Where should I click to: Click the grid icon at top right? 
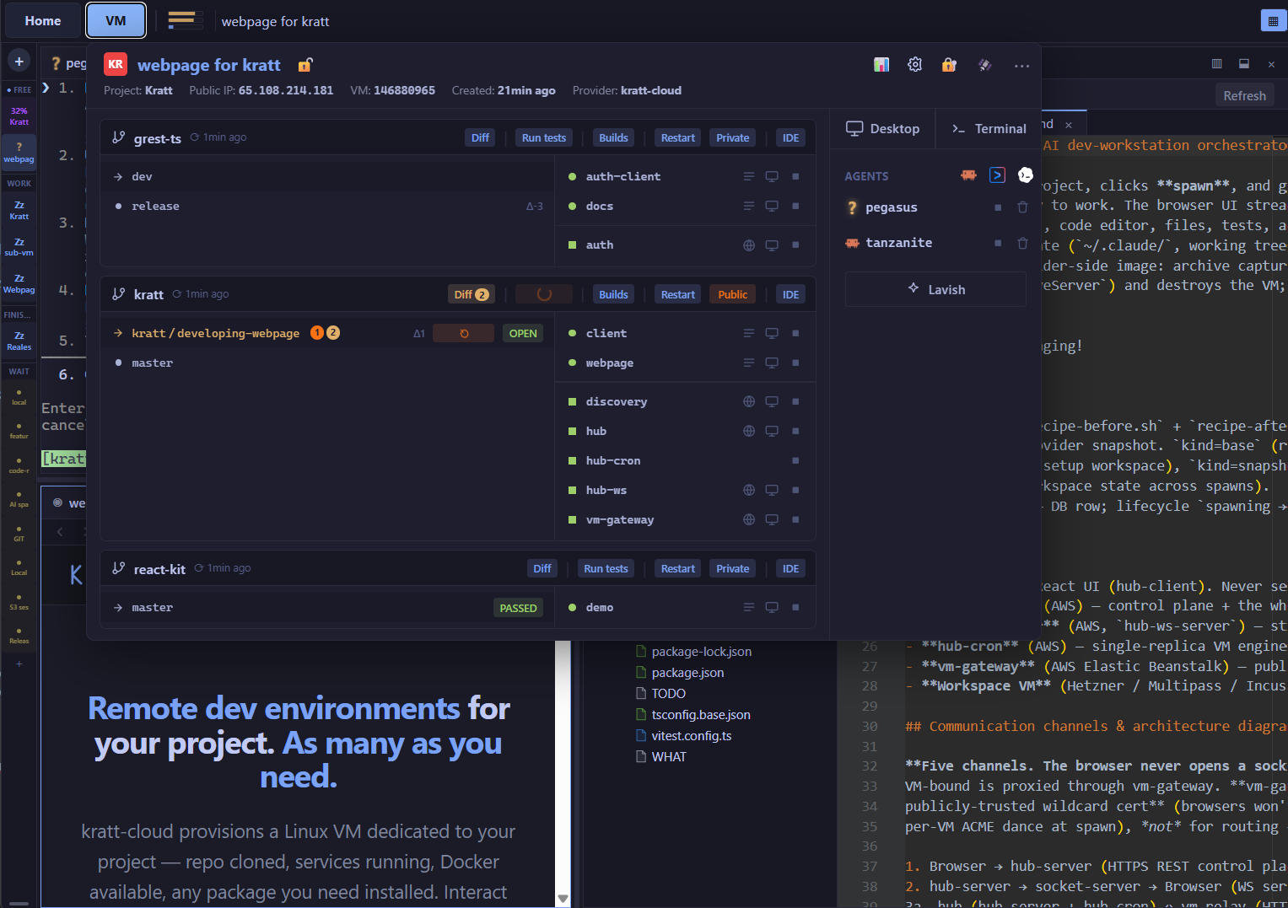coord(1273,21)
